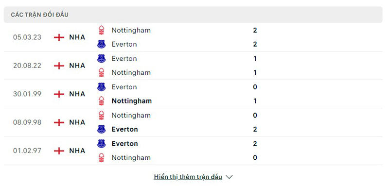
Task: Open bold Everton winner in 08.09.98 match
Action: point(125,129)
